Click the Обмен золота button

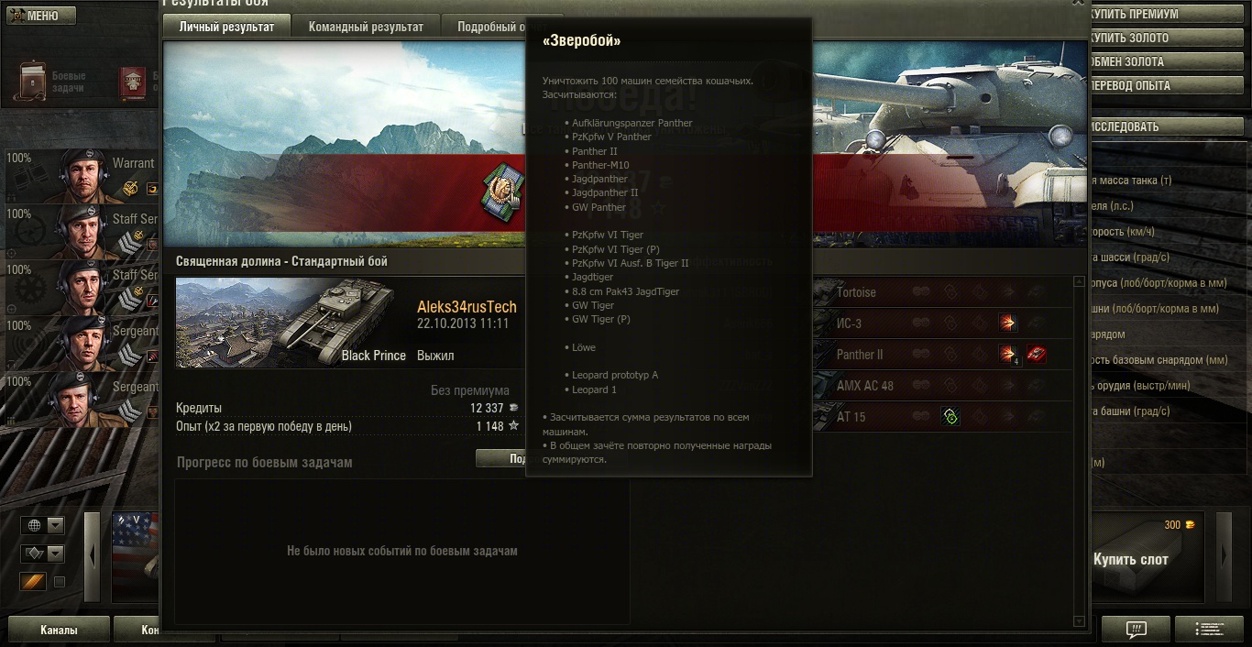[x=1167, y=62]
